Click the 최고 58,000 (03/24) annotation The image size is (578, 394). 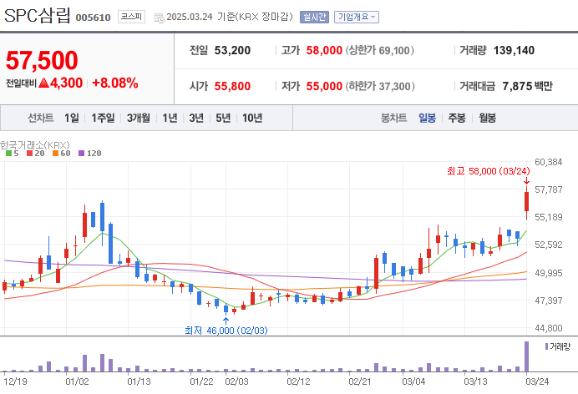[x=489, y=171]
